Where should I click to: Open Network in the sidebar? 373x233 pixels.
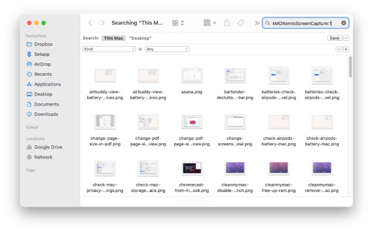click(x=40, y=157)
